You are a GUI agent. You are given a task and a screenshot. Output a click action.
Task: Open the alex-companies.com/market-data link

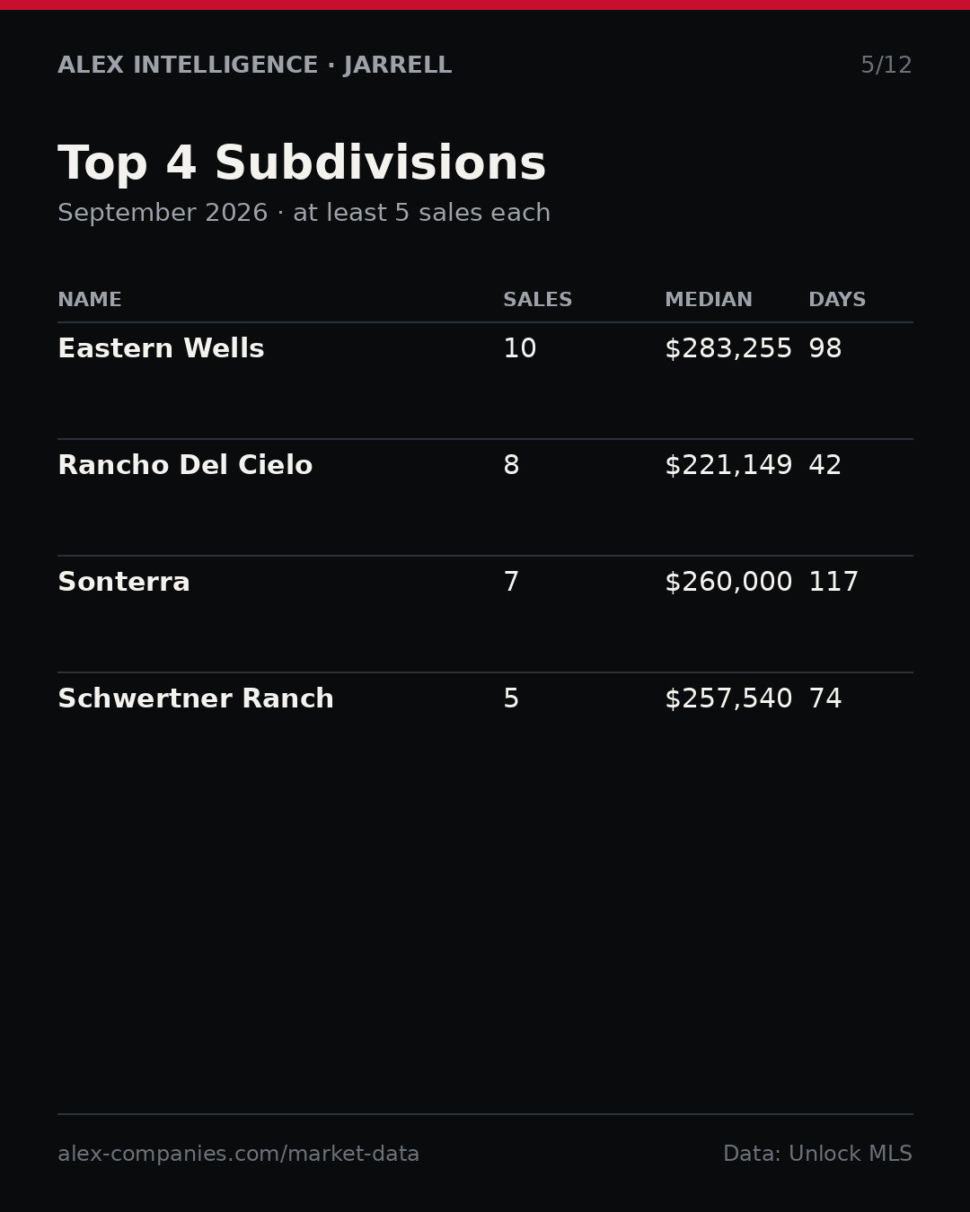[238, 1155]
